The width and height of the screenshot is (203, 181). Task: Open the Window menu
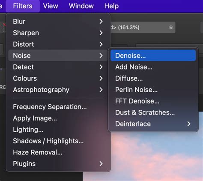81,6
